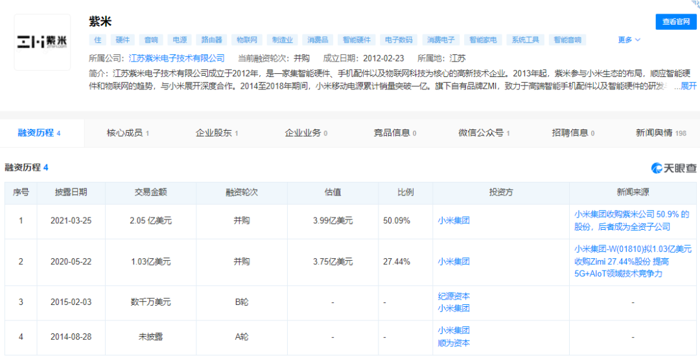Viewport: 700px width, 358px height.
Task: Open 江苏紫米电子技术有限公司 company link
Action: 176,58
